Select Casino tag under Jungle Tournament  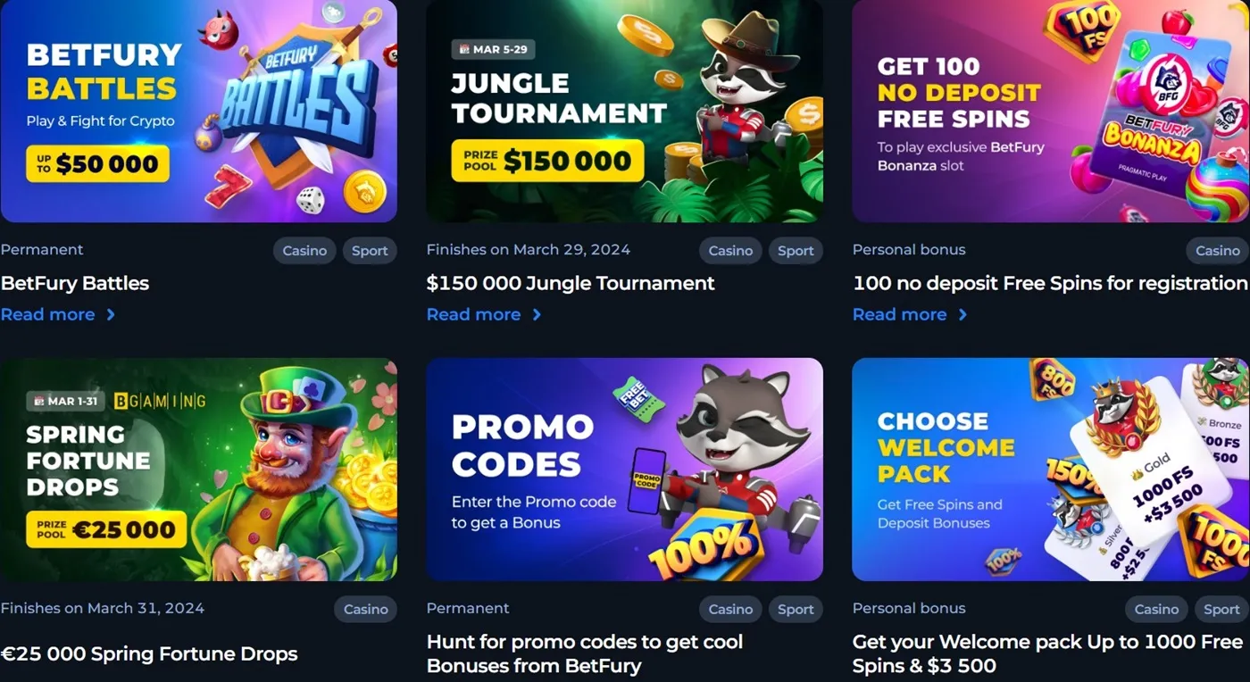coord(730,251)
